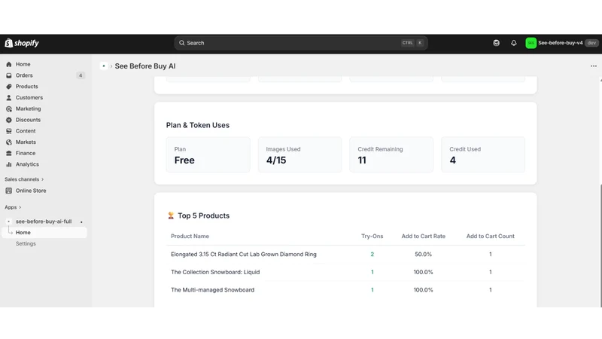602x339 pixels.
Task: Click the page's vertical scrollbar
Action: point(600,246)
